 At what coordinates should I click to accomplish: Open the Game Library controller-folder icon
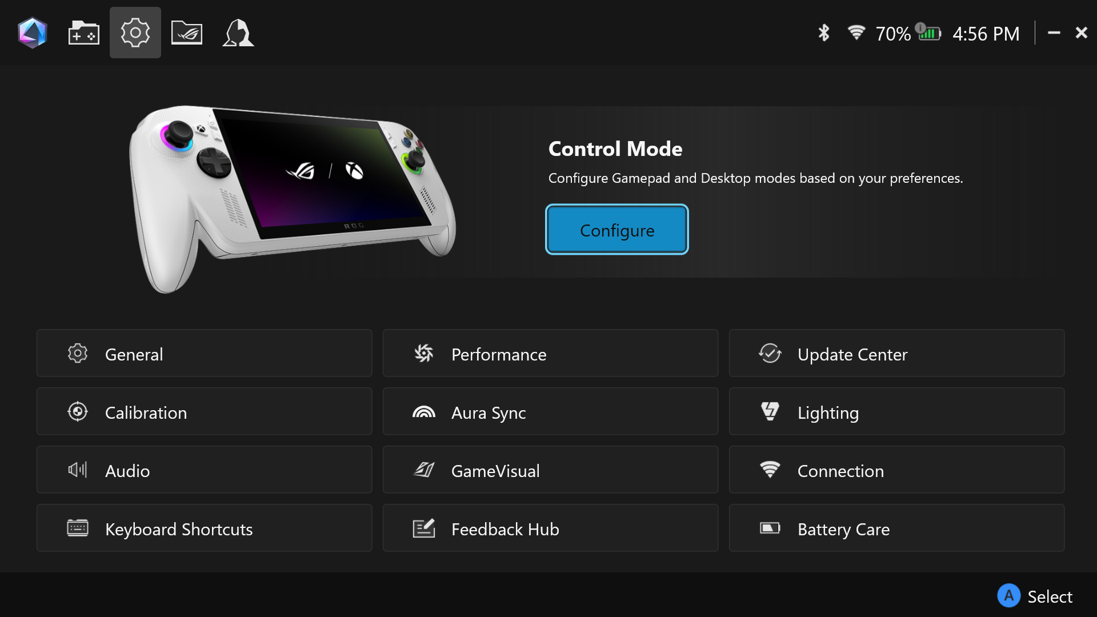[84, 33]
